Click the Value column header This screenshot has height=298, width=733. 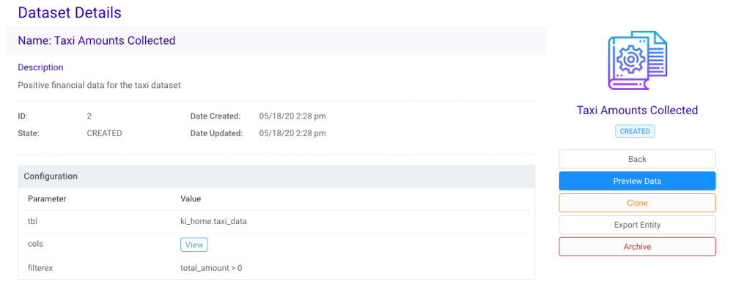tap(191, 199)
